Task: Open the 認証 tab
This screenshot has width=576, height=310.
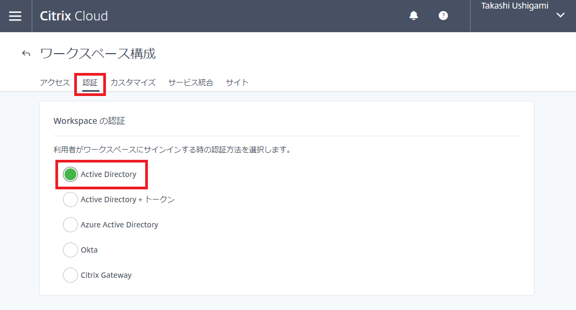Action: (89, 83)
